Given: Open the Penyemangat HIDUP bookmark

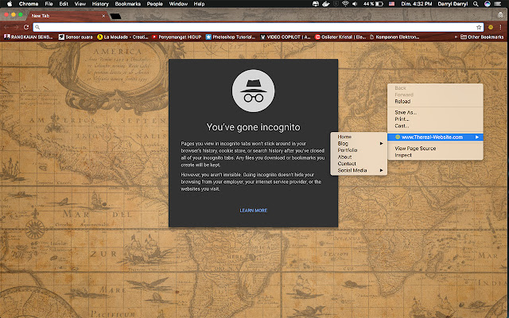Looking at the screenshot, I should coord(177,37).
